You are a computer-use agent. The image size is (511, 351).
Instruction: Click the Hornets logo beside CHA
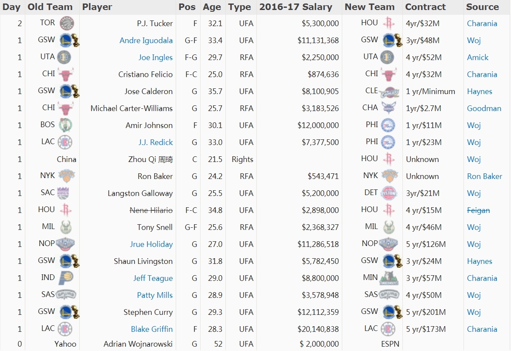[x=389, y=108]
